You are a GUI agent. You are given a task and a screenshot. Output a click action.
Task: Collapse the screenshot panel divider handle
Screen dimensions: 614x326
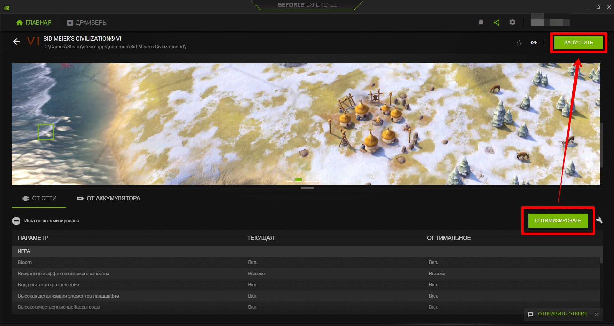click(x=307, y=188)
